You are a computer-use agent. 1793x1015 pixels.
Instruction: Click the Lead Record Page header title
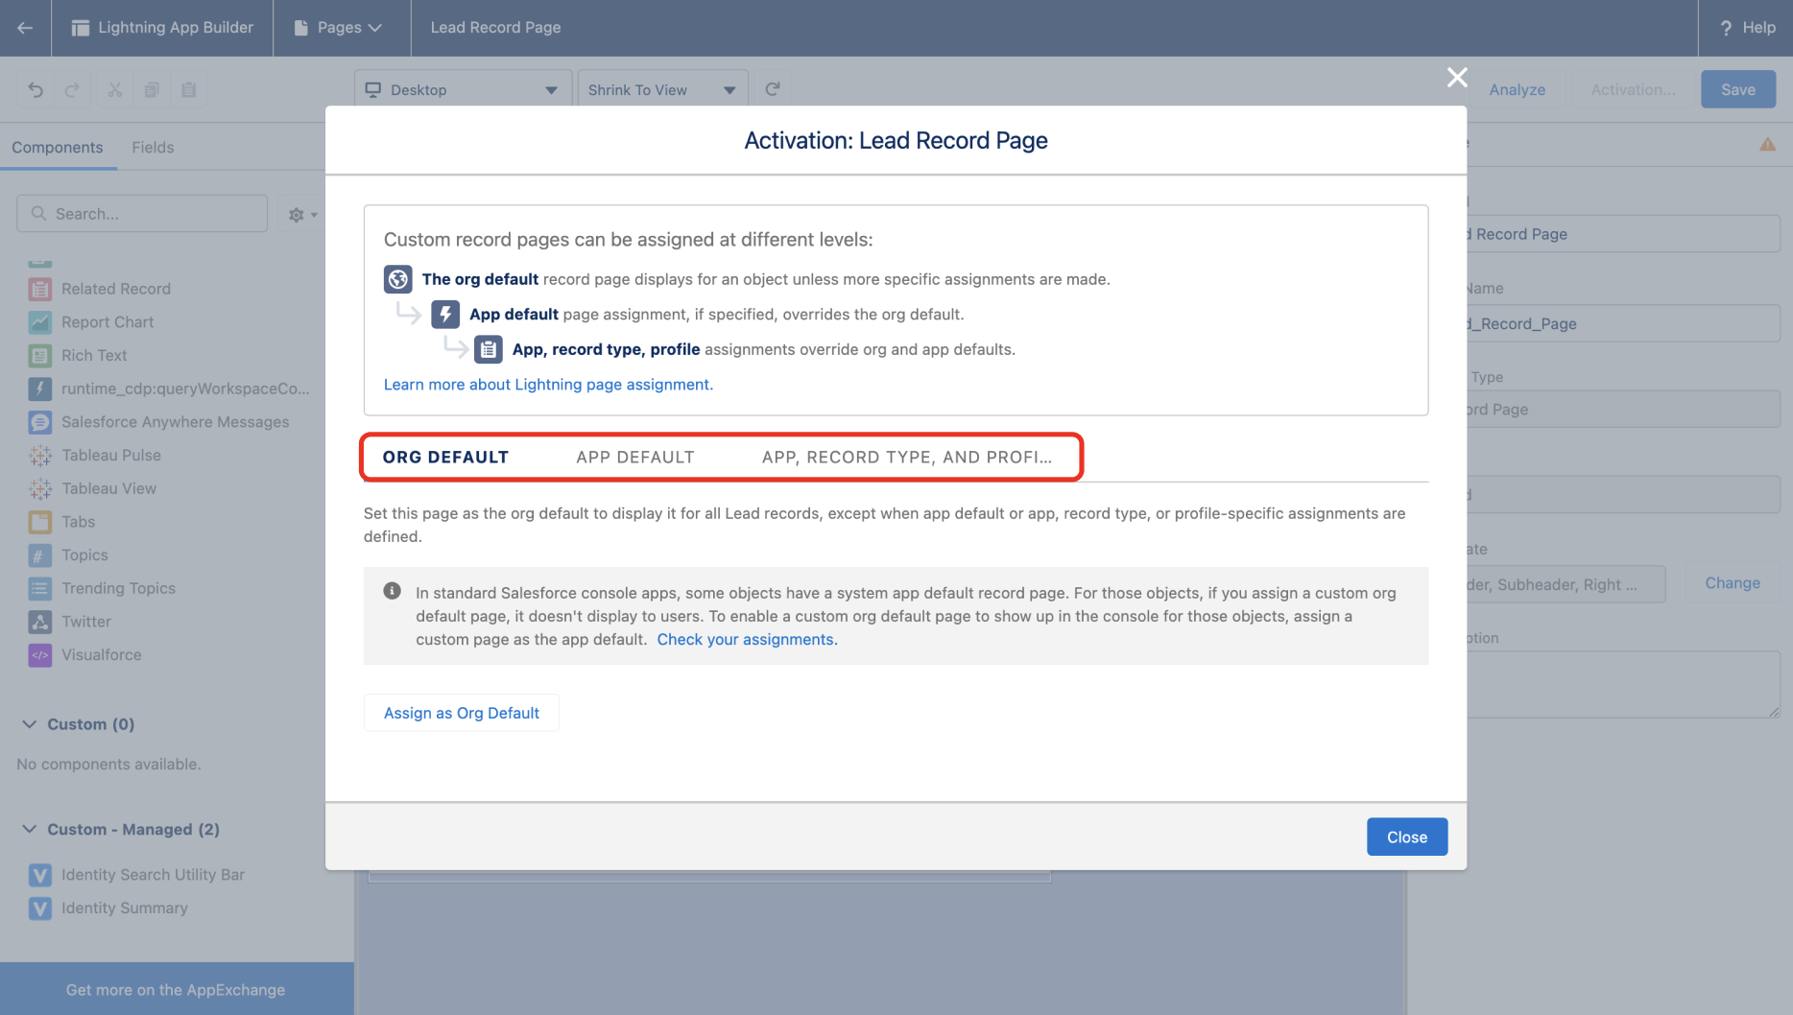(495, 28)
